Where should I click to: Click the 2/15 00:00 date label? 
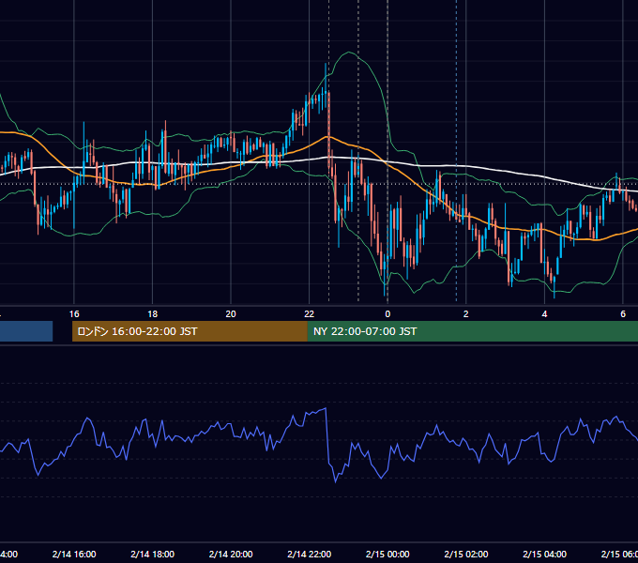(x=387, y=554)
